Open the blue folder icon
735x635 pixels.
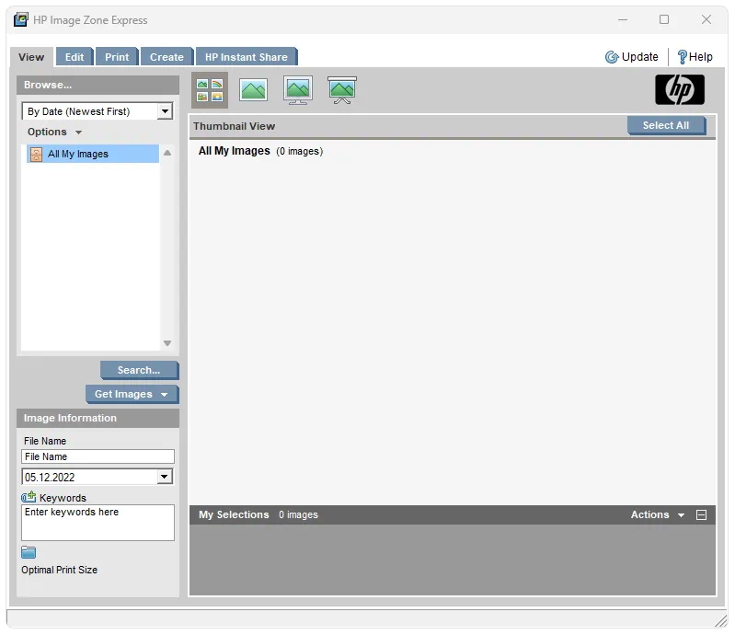(29, 552)
